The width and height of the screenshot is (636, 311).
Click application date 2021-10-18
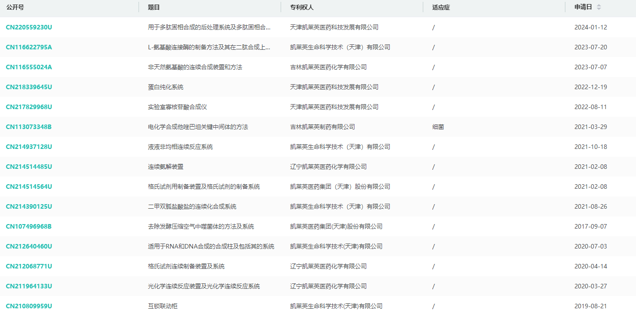point(591,147)
